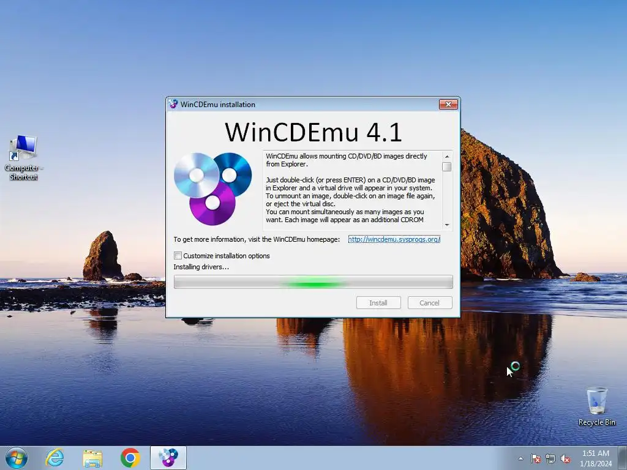Click the 'WinCDEmu installation' title text
This screenshot has height=470, width=627.
click(x=217, y=104)
